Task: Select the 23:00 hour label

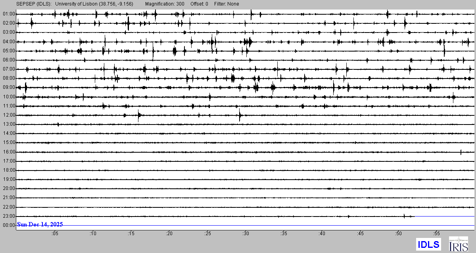Action: (9, 217)
